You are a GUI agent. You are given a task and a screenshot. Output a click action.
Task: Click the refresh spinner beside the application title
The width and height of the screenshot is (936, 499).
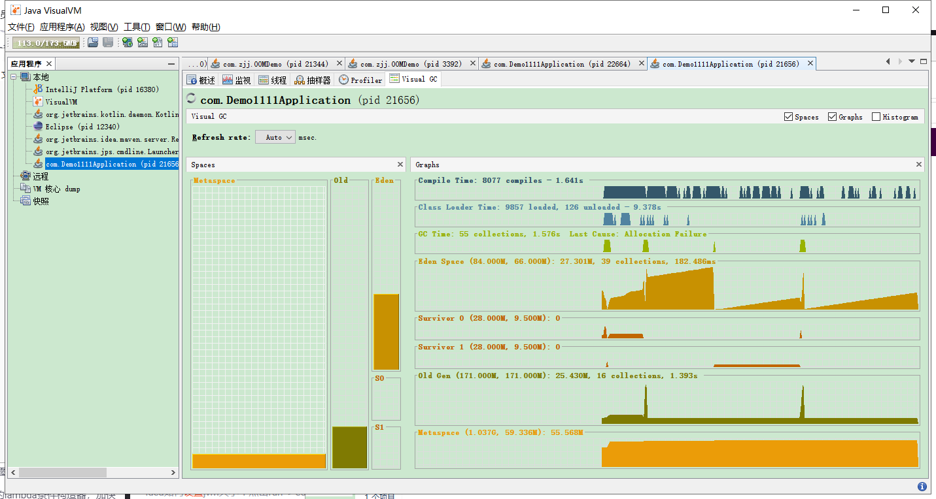(x=191, y=99)
